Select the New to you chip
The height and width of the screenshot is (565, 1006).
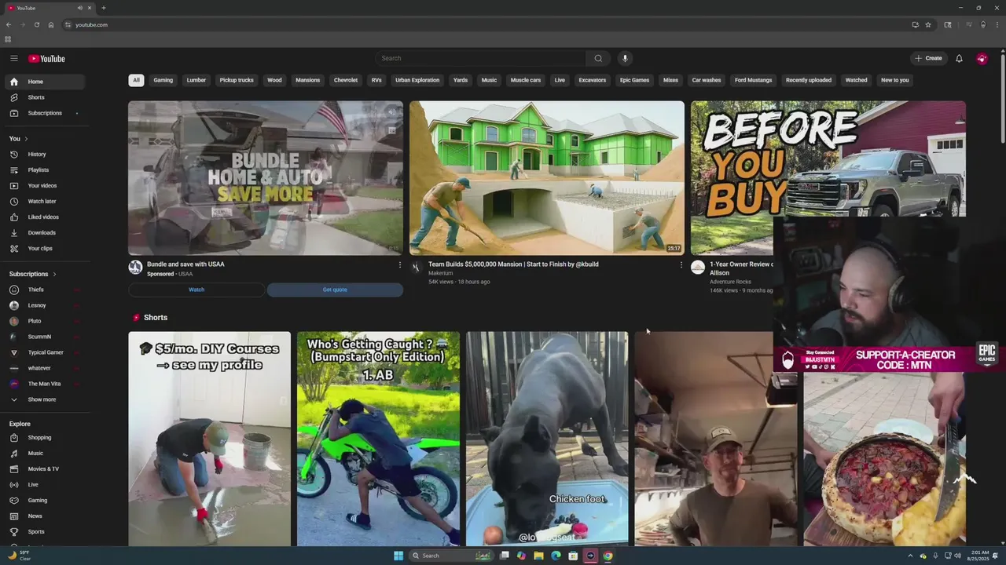894,80
